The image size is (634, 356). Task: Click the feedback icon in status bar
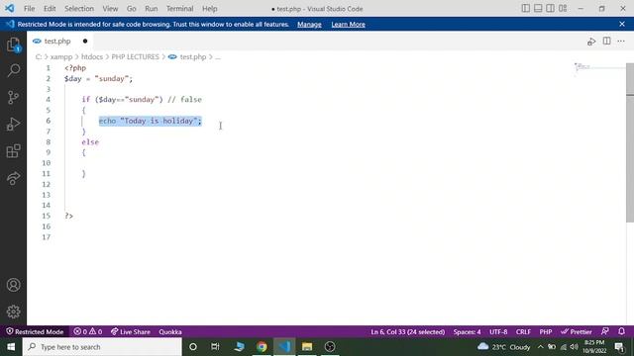605,331
